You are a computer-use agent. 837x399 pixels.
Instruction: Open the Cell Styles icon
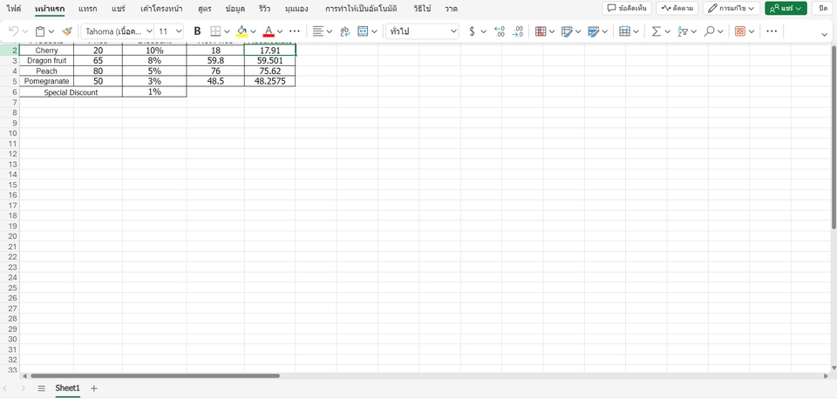(594, 31)
